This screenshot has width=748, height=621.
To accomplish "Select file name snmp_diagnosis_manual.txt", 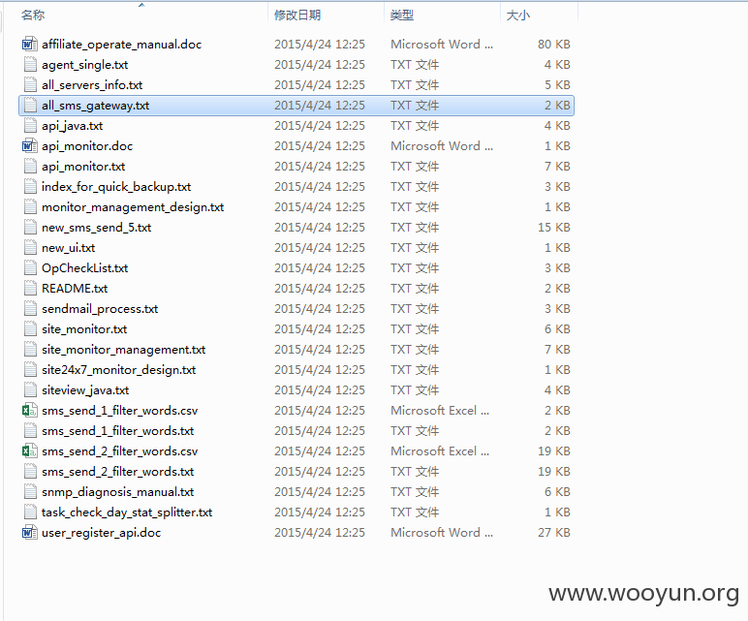I will (118, 492).
